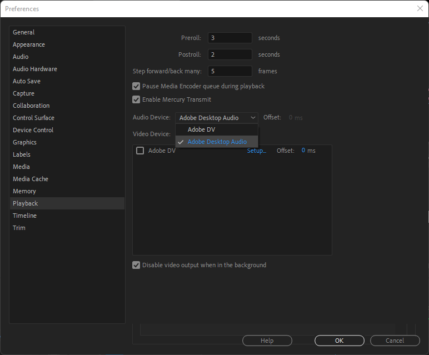Select the Playback category
The width and height of the screenshot is (429, 355).
coord(67,203)
